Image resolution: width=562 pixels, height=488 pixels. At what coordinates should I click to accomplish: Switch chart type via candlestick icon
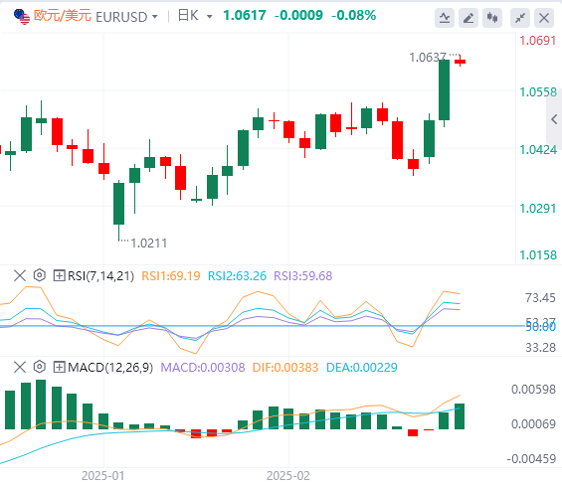tap(492, 18)
